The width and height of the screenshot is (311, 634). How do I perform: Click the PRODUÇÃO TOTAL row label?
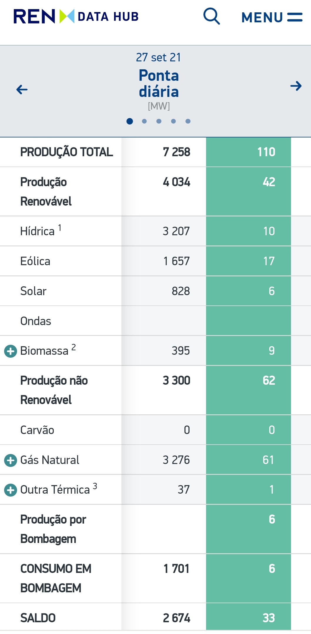tap(66, 152)
